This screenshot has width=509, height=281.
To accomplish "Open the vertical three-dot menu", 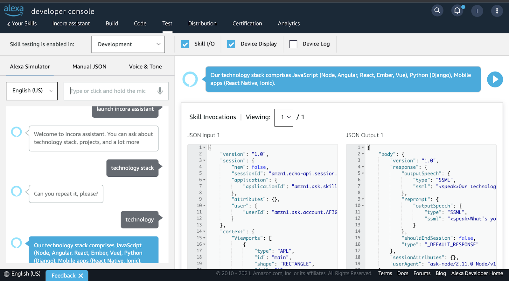I will coord(497,11).
